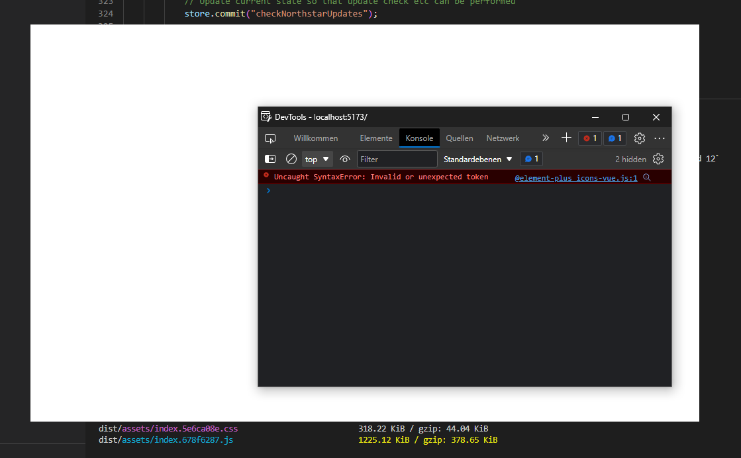Click inside the console Filter field
Viewport: 741px width, 458px height.
point(397,159)
